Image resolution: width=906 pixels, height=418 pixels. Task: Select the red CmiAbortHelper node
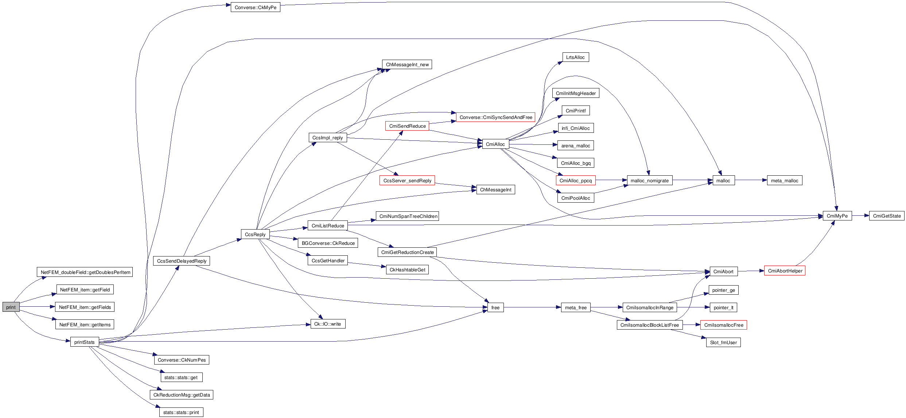785,271
